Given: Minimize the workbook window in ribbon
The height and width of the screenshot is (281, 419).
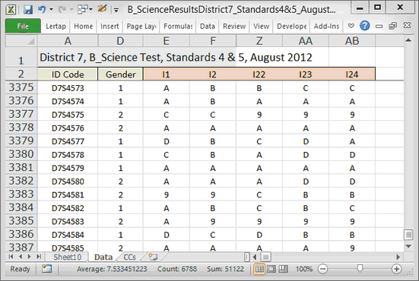Looking at the screenshot, I should coord(379,26).
